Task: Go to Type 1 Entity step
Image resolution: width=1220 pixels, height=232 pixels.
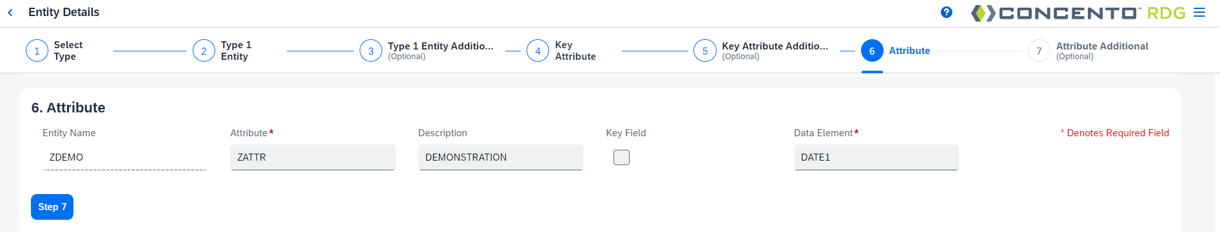Action: click(x=237, y=51)
